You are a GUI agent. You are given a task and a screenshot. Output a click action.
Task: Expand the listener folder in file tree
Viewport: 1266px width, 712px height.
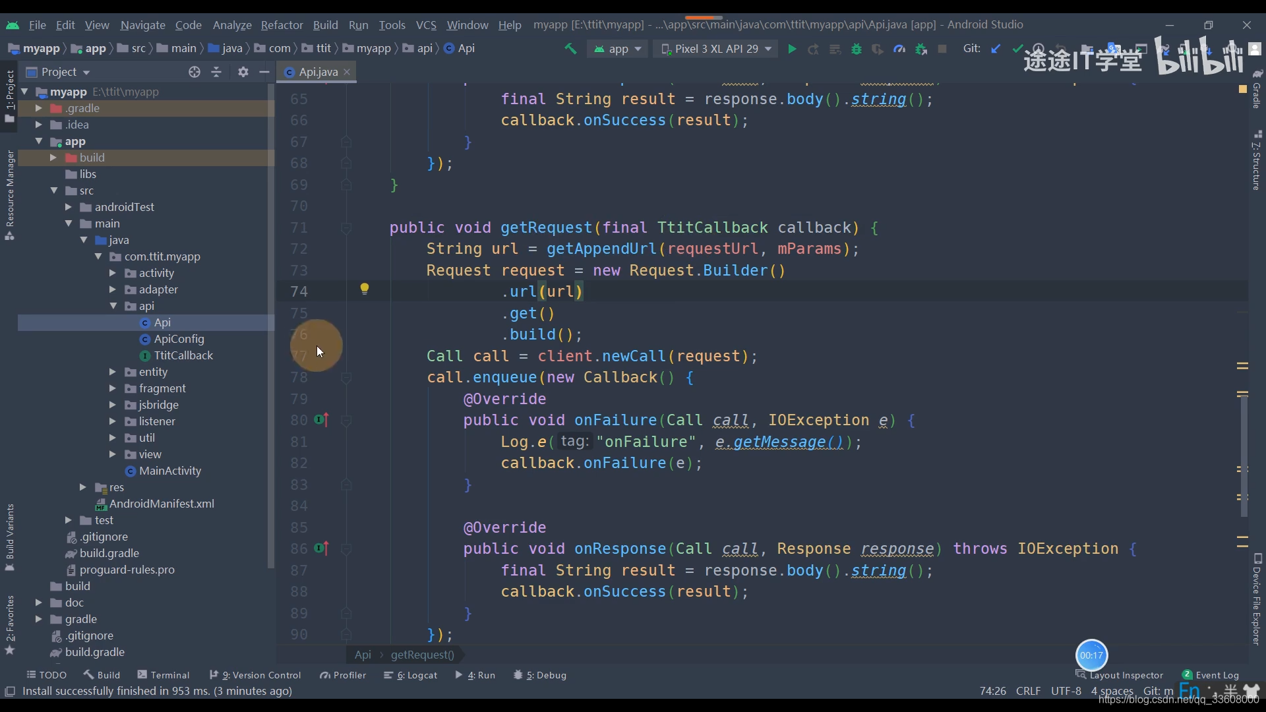tap(112, 421)
